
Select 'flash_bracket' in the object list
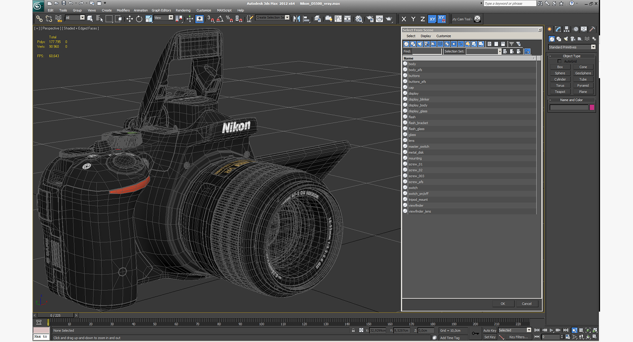pyautogui.click(x=418, y=123)
